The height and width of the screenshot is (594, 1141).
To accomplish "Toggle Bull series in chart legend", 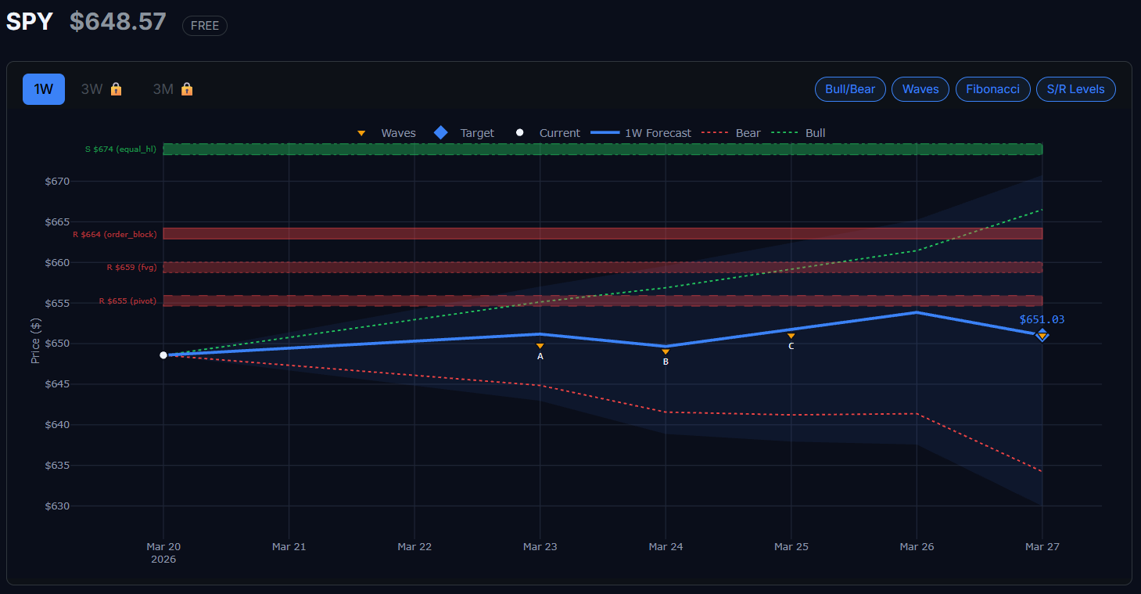I will 798,133.
